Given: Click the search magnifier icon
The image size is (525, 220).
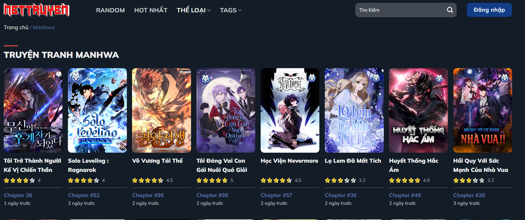Looking at the screenshot, I should pyautogui.click(x=450, y=10).
